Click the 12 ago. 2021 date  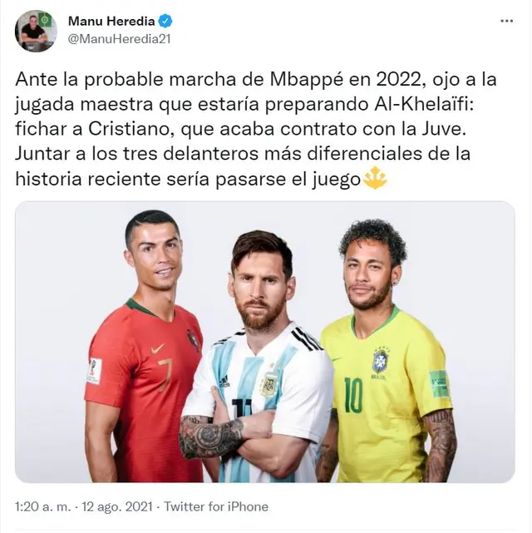point(117,506)
